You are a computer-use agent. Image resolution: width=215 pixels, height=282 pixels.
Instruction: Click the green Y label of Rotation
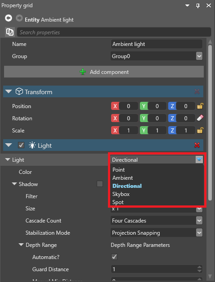click(144, 118)
